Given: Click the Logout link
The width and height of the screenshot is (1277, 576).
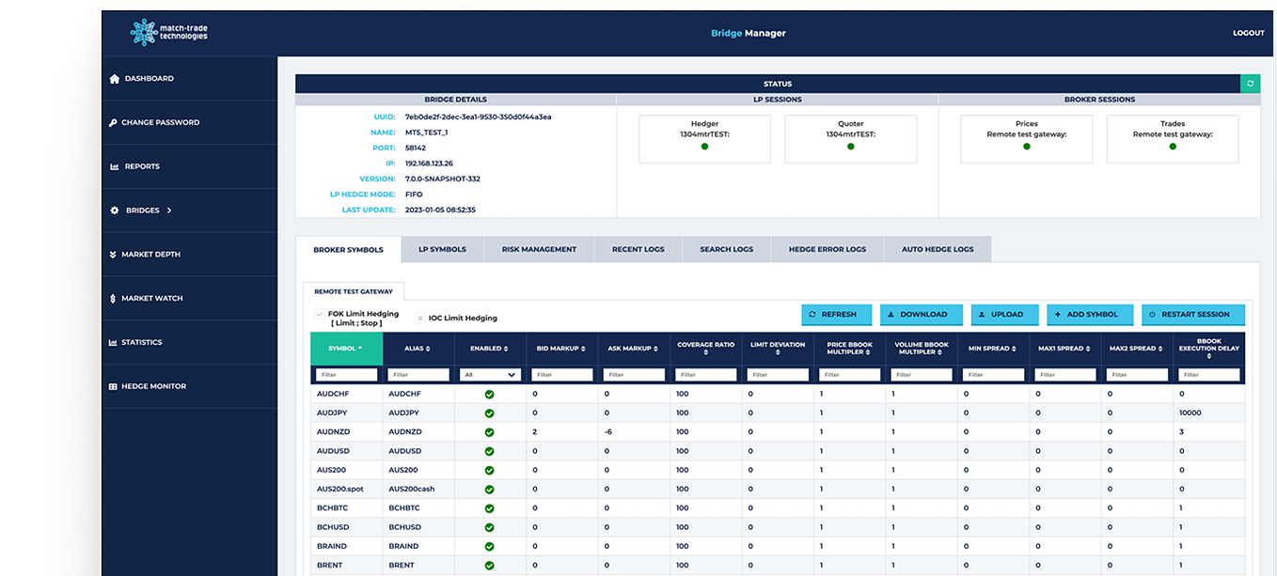Looking at the screenshot, I should (x=1248, y=34).
